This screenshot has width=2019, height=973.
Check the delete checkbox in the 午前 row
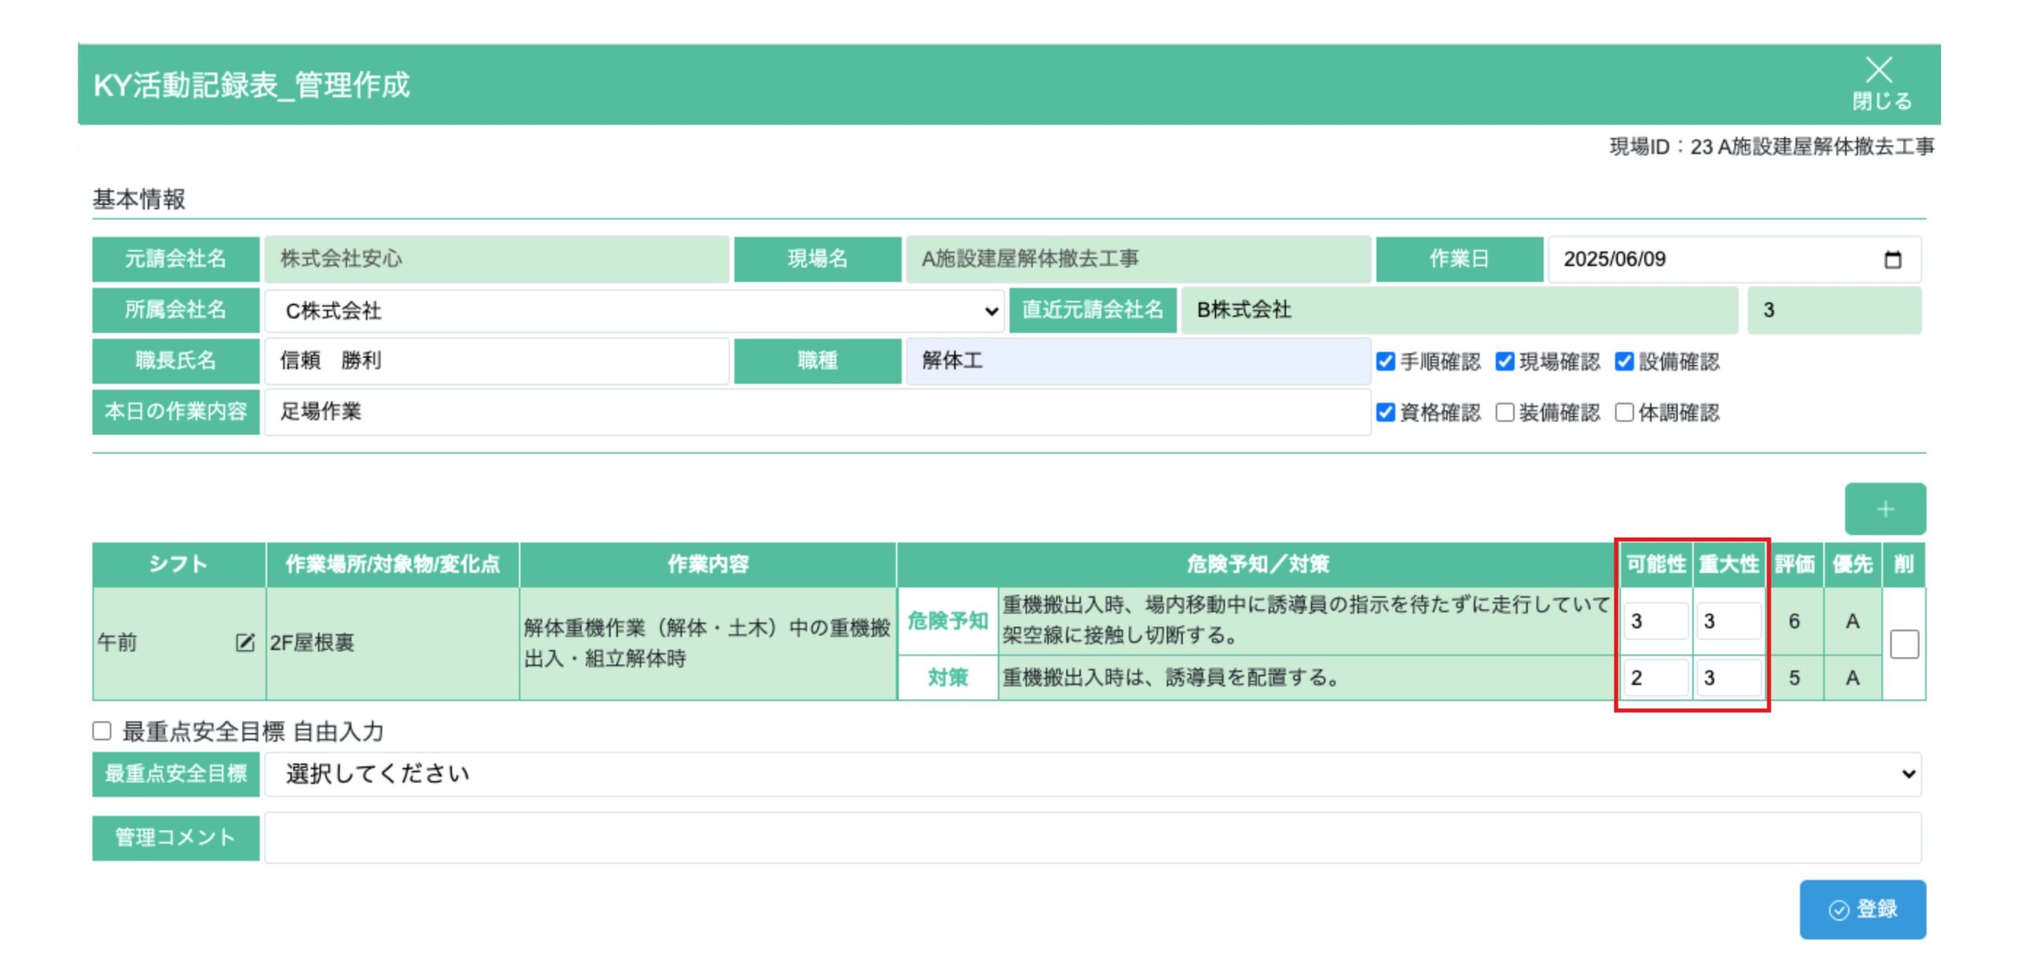click(x=1904, y=643)
